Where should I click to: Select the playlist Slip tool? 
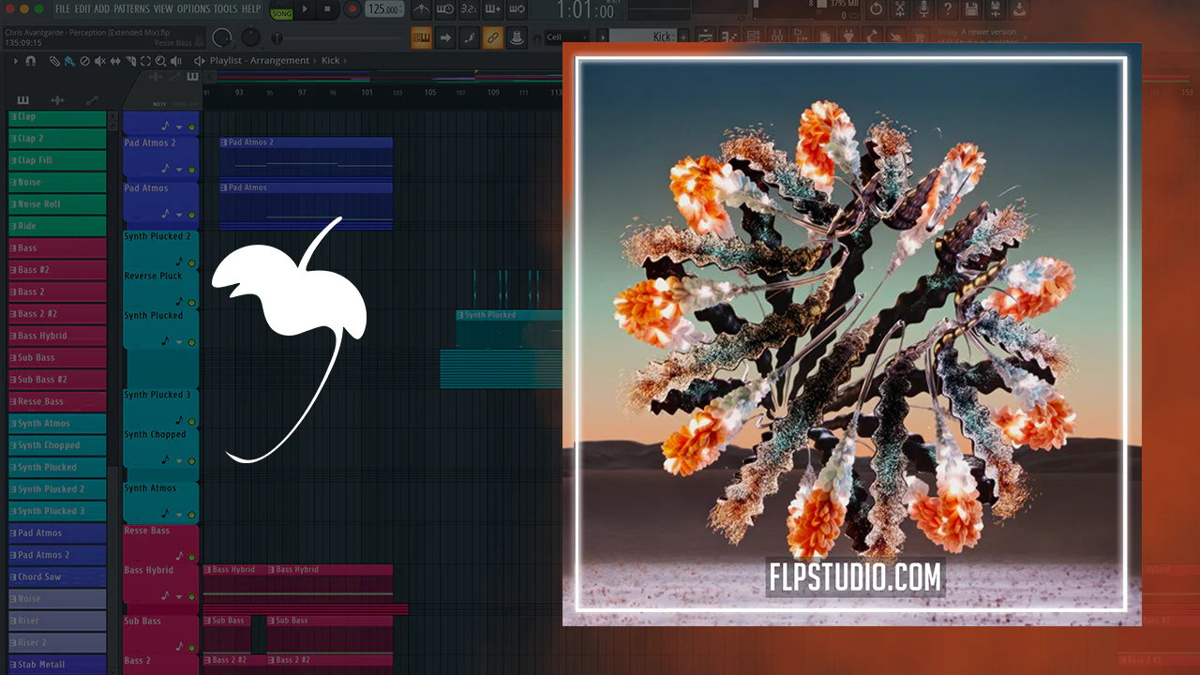(114, 61)
